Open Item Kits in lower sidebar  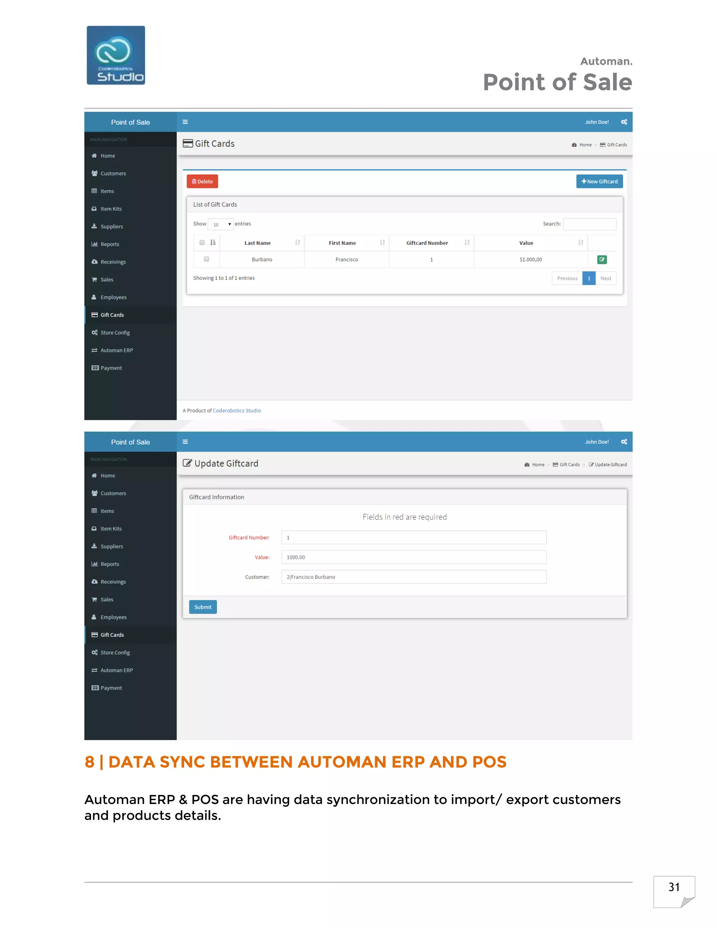coord(130,529)
